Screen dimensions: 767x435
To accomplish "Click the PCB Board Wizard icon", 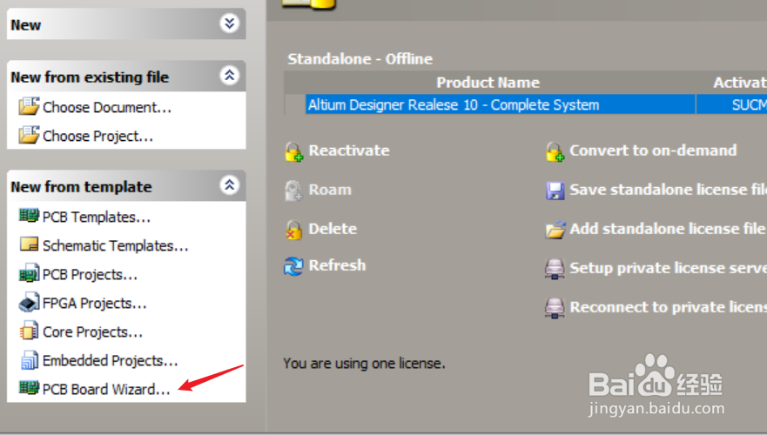I will click(x=29, y=388).
